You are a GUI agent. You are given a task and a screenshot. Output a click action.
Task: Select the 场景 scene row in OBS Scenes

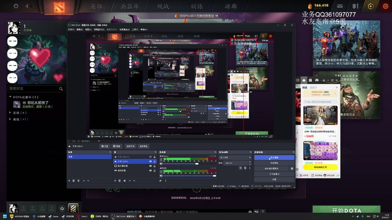[x=90, y=156]
